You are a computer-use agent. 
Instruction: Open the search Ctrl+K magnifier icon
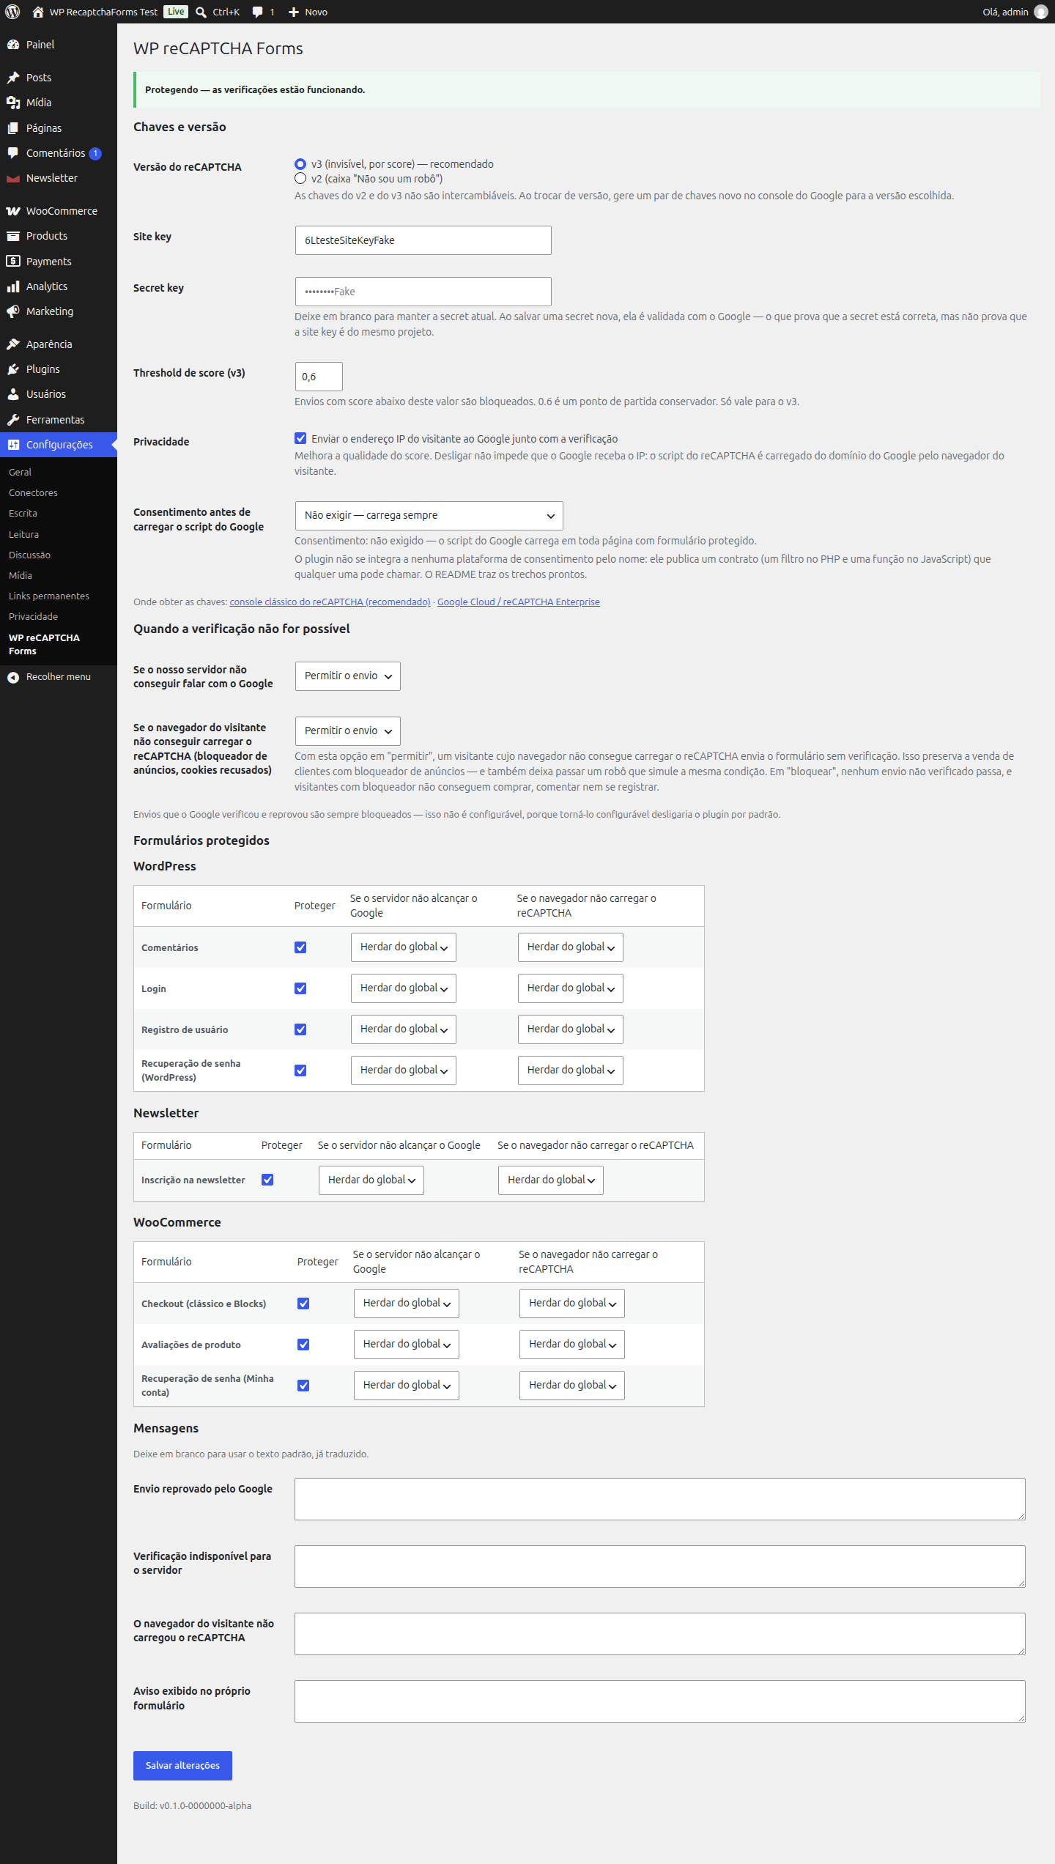click(201, 12)
